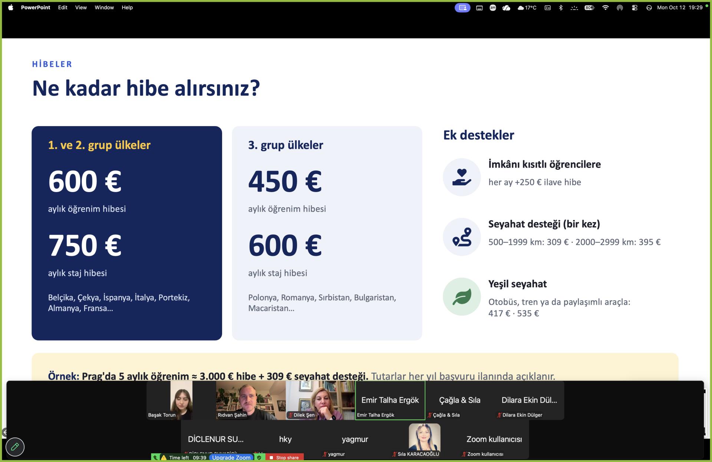Select Rıdvan Şahin's video thumbnail
This screenshot has width=712, height=462.
pos(251,400)
